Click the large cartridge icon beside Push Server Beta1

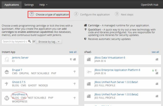click(x=89, y=84)
